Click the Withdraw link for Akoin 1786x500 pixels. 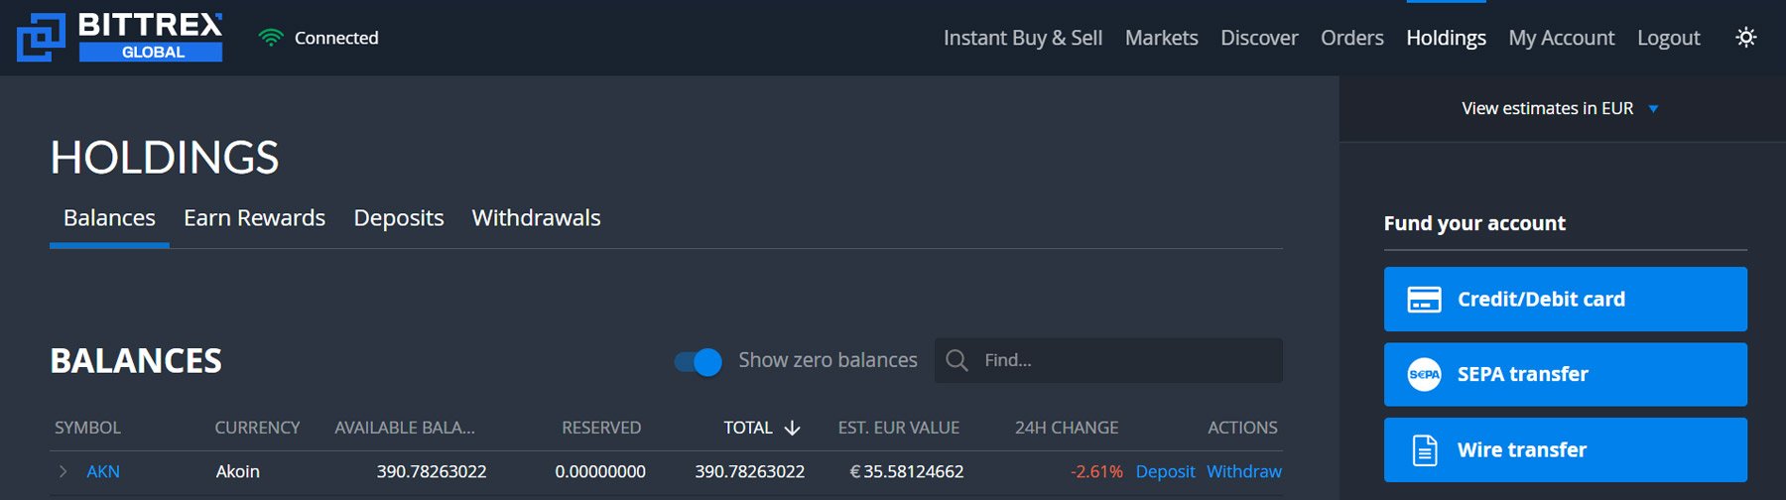pos(1243,471)
